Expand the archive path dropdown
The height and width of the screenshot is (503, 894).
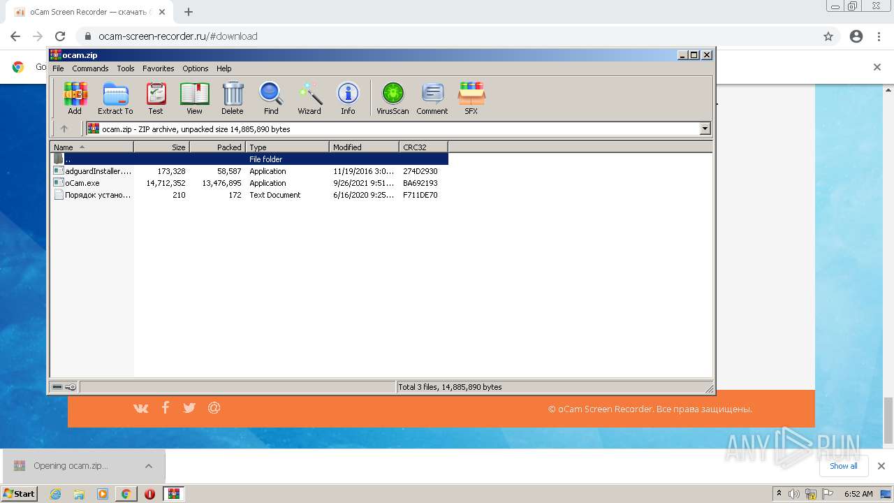705,129
